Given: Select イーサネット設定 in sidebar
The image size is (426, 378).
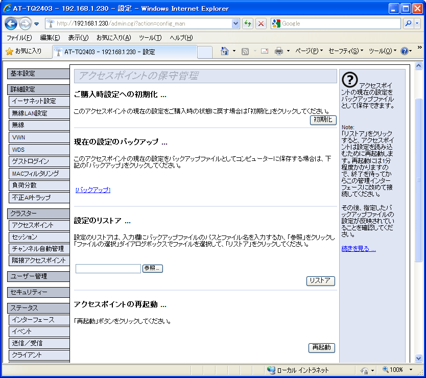Looking at the screenshot, I should click(x=39, y=101).
